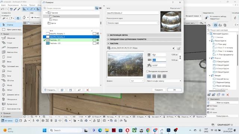Expand the ПЕРЕДНІЙ ПЛАН ШТРИХОВКИ ПОКРИТТЯ section
Viewport: 239px width, 134px height.
pyautogui.click(x=144, y=39)
